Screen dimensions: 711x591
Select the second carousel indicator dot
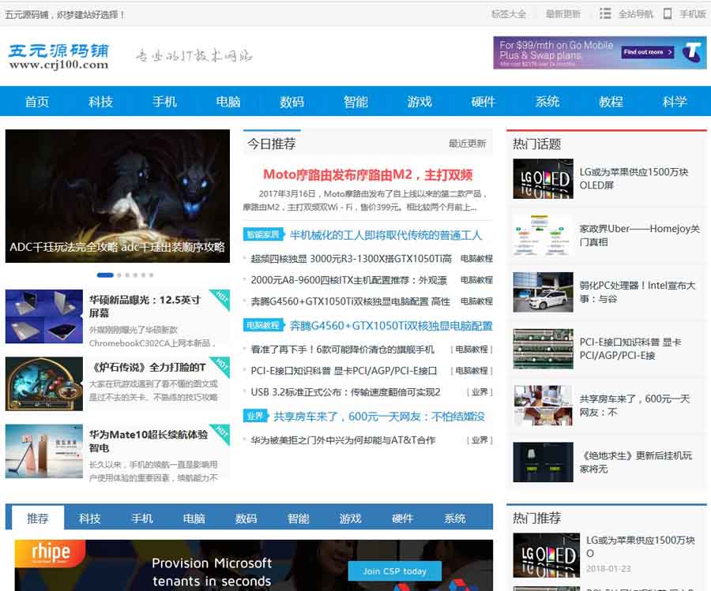(119, 275)
